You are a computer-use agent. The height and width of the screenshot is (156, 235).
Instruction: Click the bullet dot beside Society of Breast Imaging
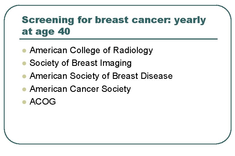pyautogui.click(x=24, y=64)
